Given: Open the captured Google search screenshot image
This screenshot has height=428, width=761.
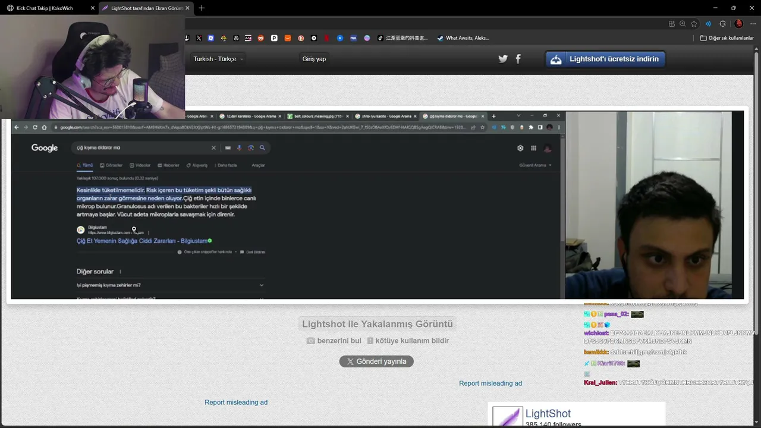Looking at the screenshot, I should [x=377, y=205].
